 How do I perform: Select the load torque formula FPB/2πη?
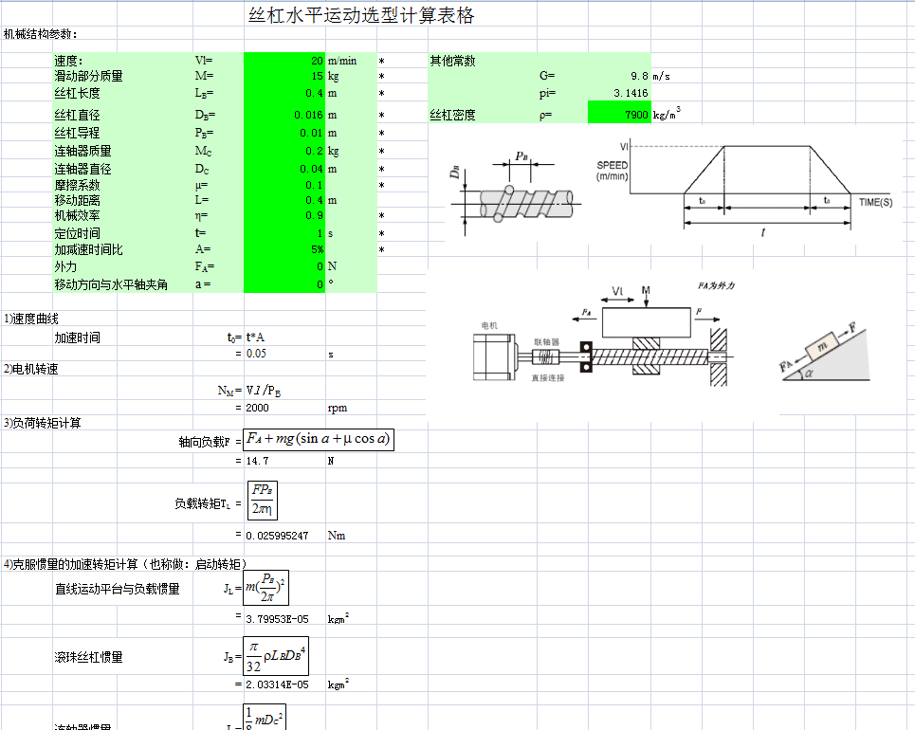pos(260,501)
